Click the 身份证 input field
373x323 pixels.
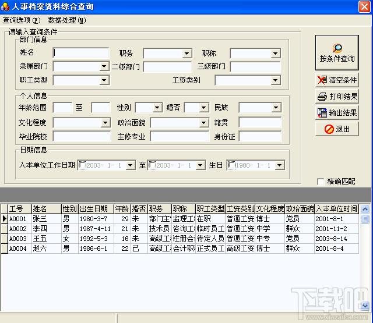tap(260, 137)
